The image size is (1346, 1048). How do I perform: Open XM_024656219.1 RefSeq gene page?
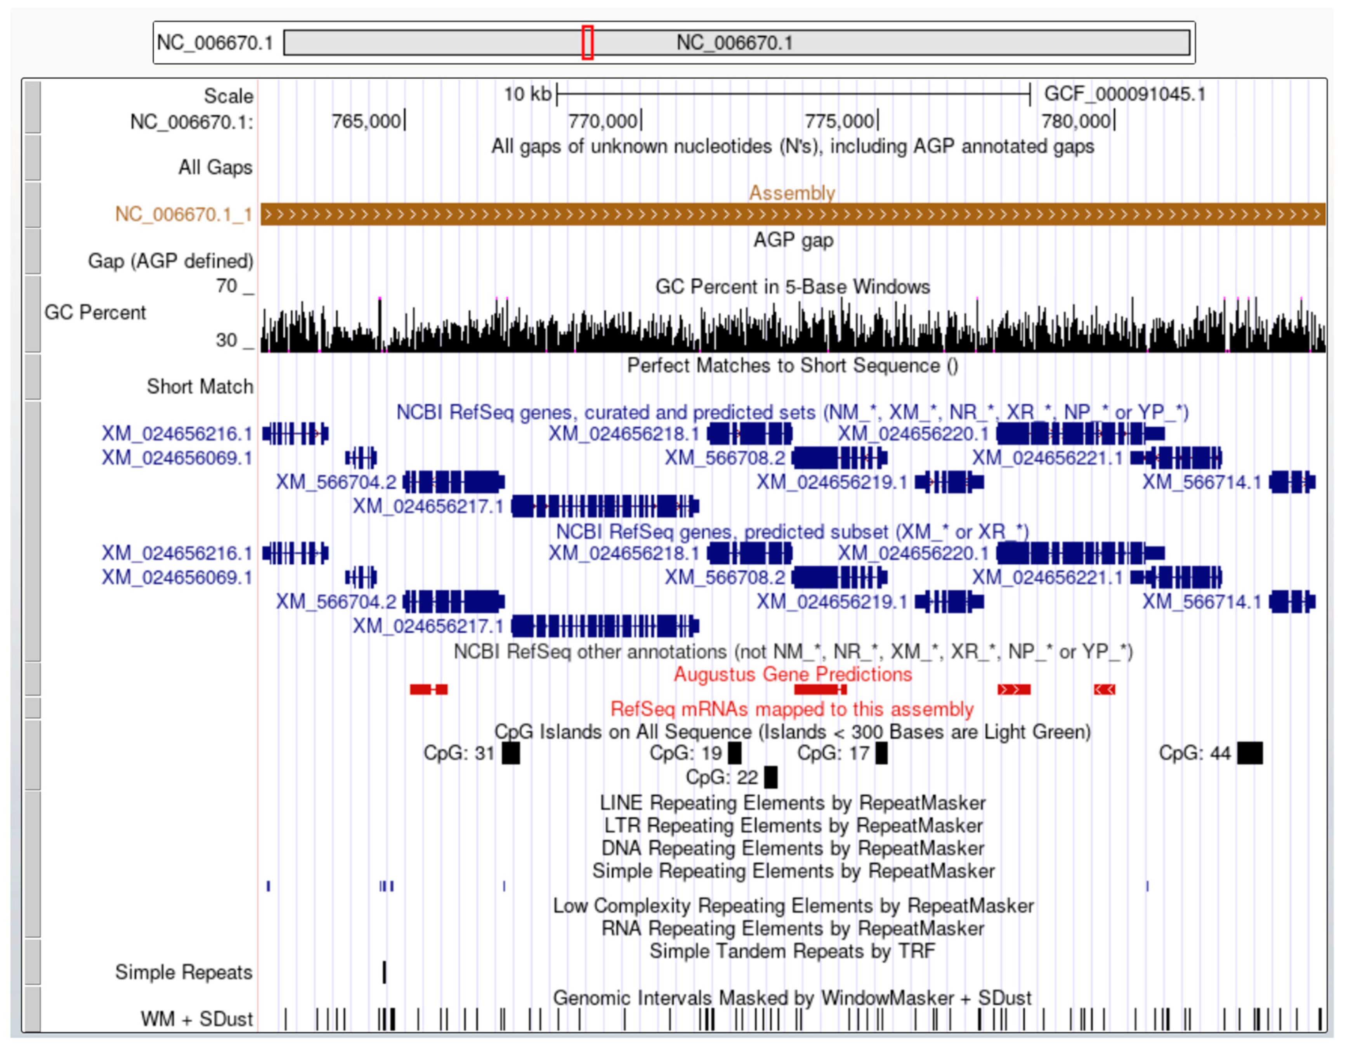(x=838, y=481)
